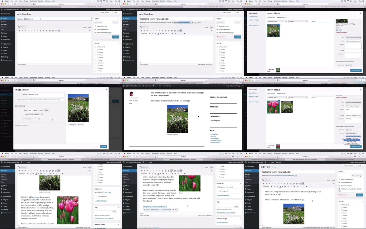Switch to Text tab in untitled Add New Post editor

[89, 27]
